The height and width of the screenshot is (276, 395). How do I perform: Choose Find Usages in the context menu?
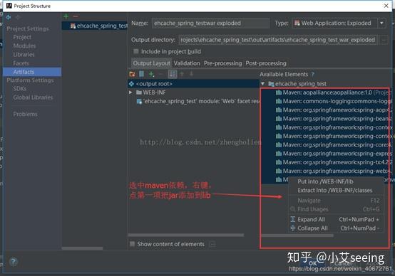(336, 209)
